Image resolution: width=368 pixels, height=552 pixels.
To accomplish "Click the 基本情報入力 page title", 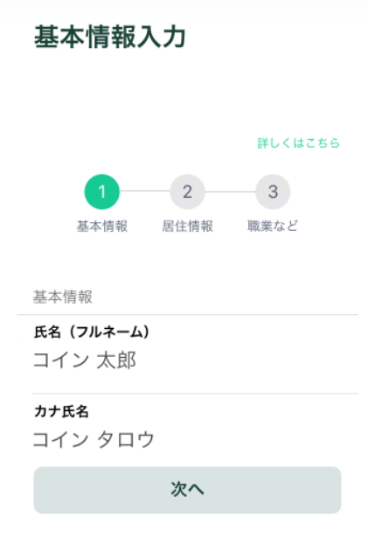I will 110,37.
